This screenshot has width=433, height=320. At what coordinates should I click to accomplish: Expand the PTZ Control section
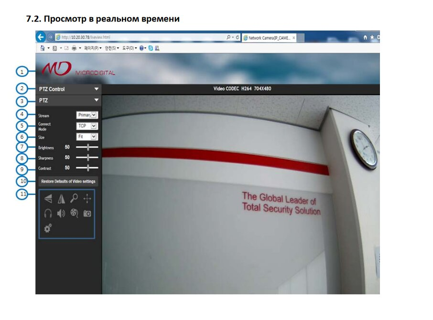68,89
